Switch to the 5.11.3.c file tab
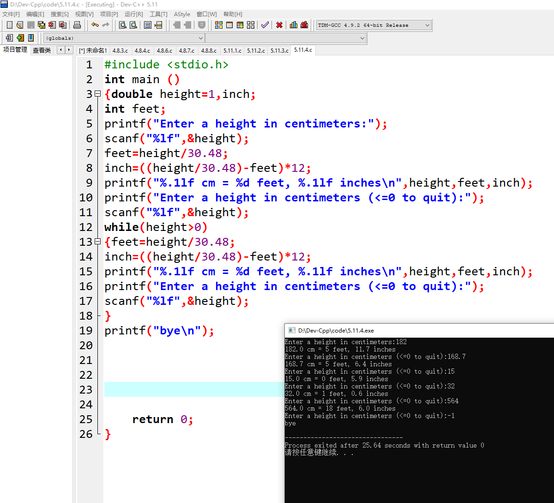This screenshot has width=554, height=503. [x=279, y=50]
